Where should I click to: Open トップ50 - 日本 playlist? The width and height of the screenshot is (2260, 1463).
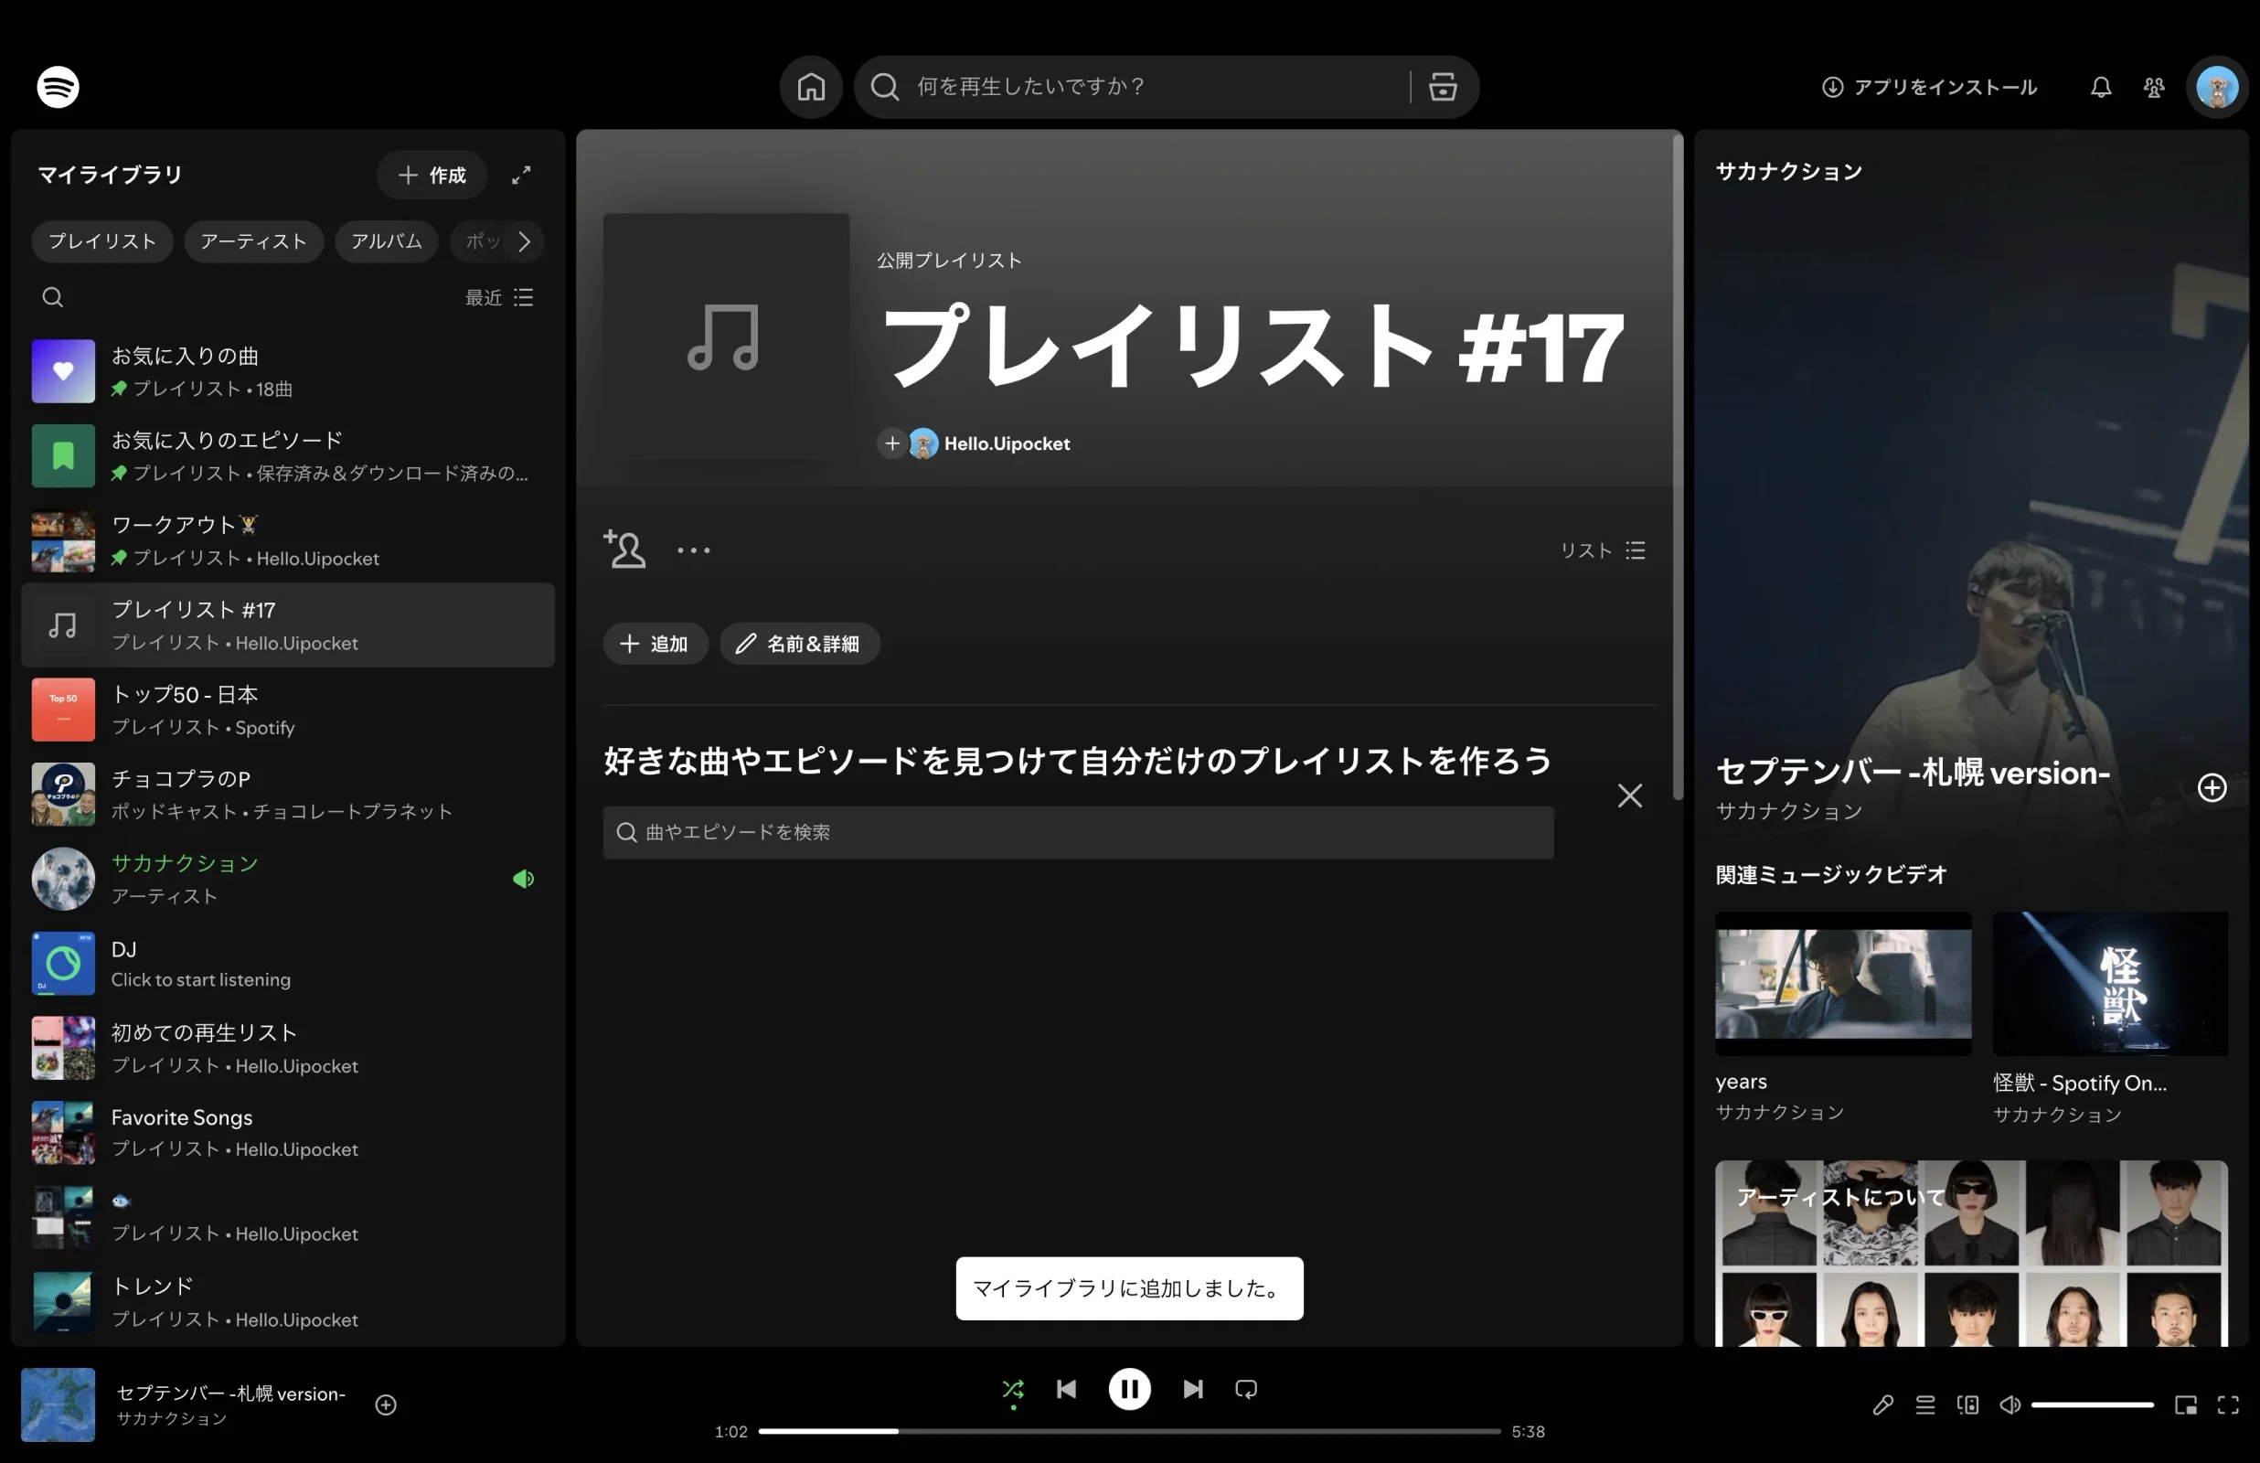[288, 710]
